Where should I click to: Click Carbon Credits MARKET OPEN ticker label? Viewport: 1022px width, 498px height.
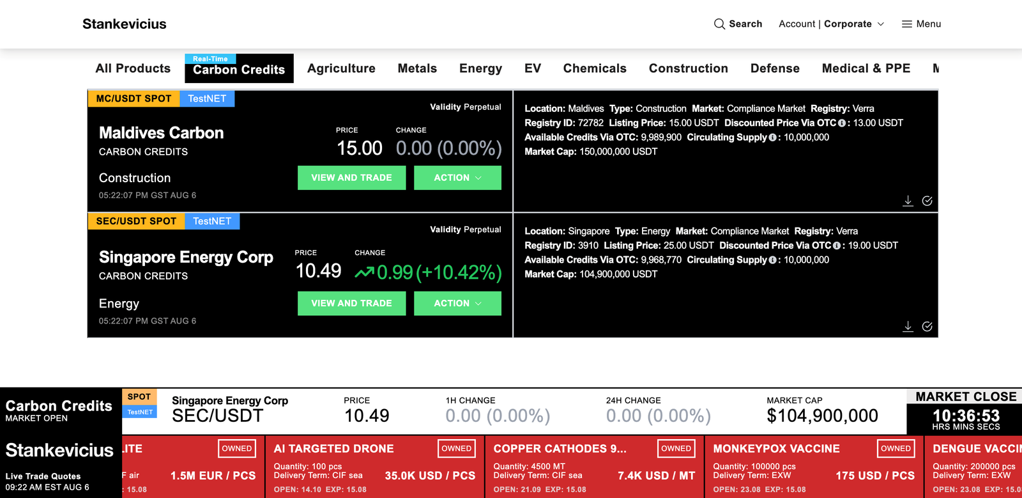[x=59, y=411]
